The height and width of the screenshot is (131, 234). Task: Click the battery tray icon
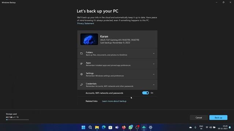pos(214,127)
